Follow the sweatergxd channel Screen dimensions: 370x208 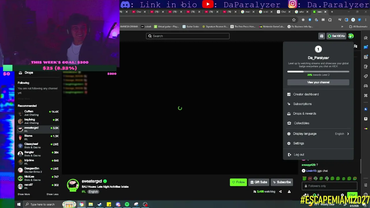(238, 182)
